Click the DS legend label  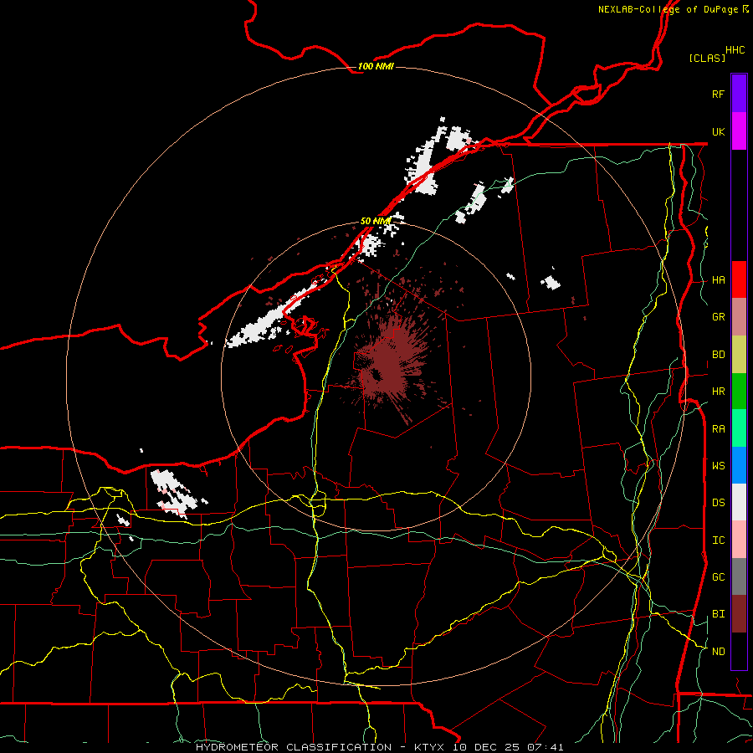click(719, 503)
